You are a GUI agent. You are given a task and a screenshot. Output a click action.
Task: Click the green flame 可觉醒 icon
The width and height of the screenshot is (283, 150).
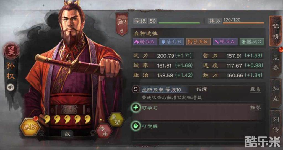coord(136,126)
